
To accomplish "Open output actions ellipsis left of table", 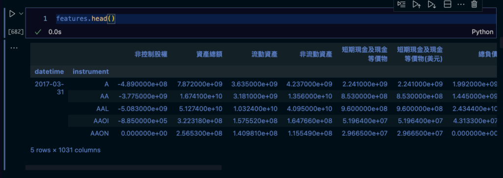I will point(14,48).
